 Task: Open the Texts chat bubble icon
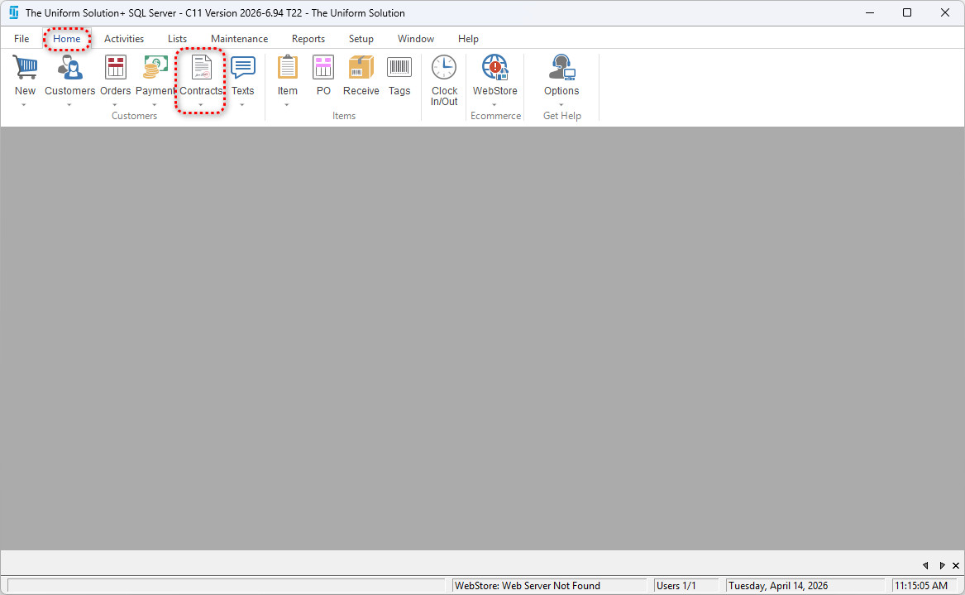point(242,68)
